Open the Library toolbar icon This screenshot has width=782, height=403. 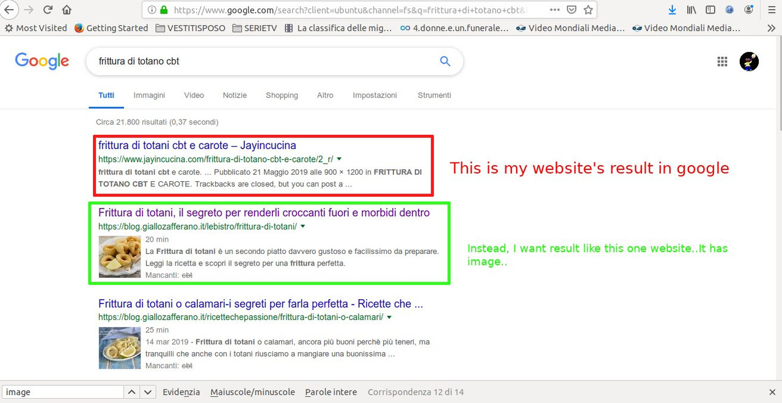[x=692, y=10]
